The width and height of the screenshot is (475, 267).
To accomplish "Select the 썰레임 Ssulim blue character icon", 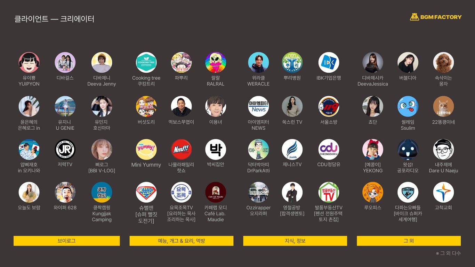I will coord(408,106).
